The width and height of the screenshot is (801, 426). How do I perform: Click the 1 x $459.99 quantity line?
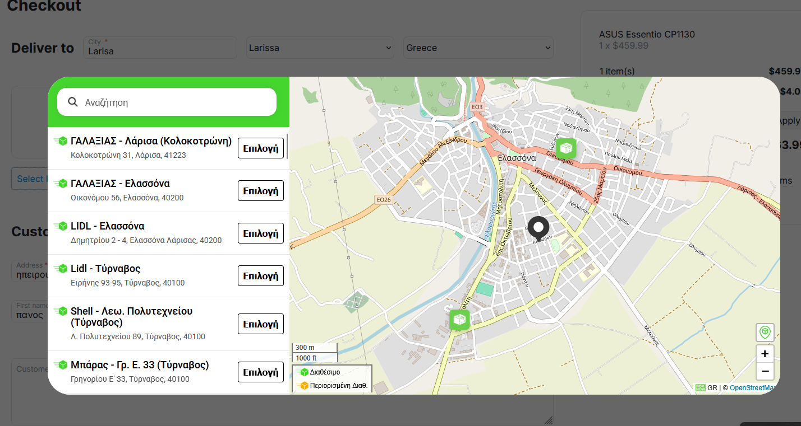click(624, 45)
